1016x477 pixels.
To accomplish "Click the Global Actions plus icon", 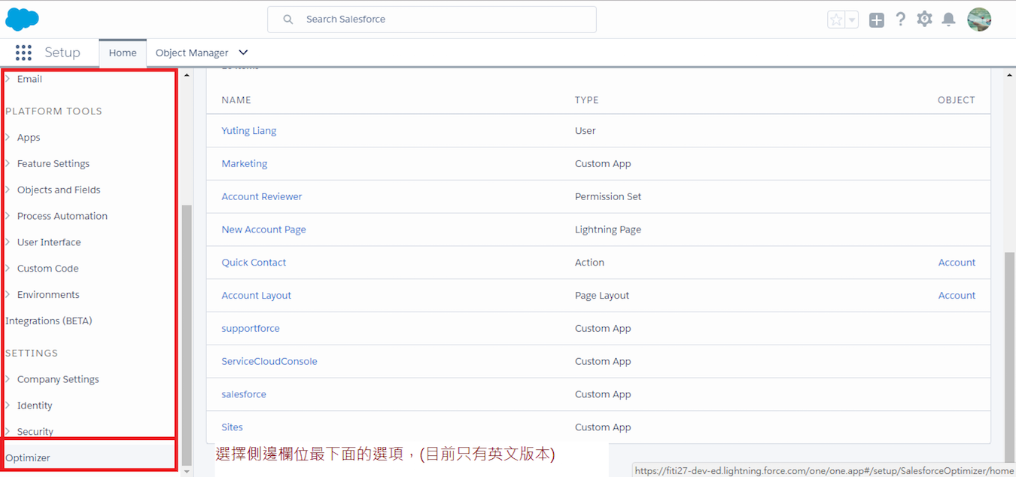I will (877, 20).
